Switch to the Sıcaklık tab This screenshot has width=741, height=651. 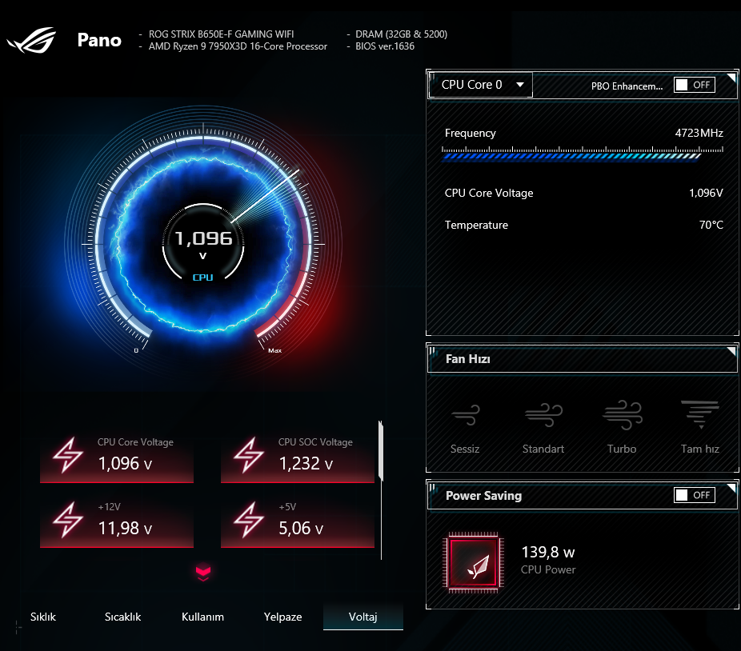tap(123, 617)
